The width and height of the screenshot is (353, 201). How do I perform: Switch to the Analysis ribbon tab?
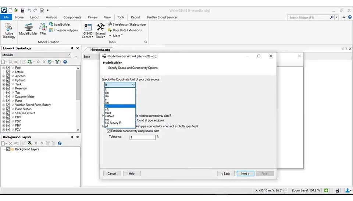pos(51,17)
